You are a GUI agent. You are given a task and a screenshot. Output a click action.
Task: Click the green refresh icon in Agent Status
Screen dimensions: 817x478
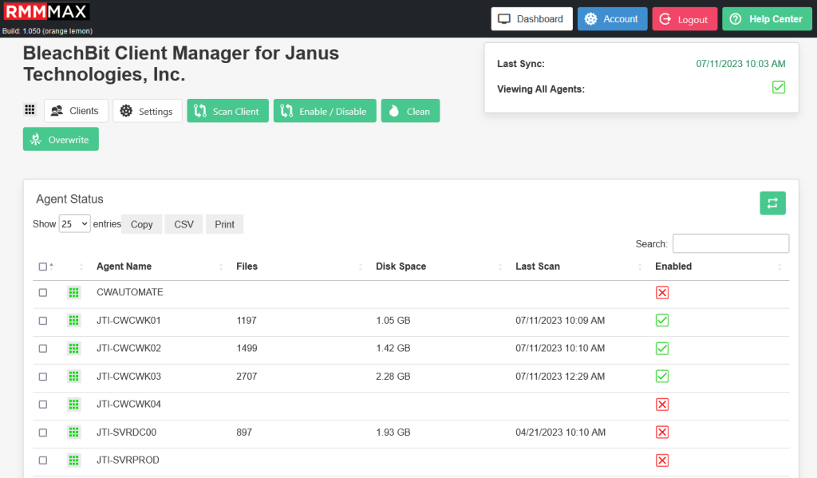coord(772,203)
